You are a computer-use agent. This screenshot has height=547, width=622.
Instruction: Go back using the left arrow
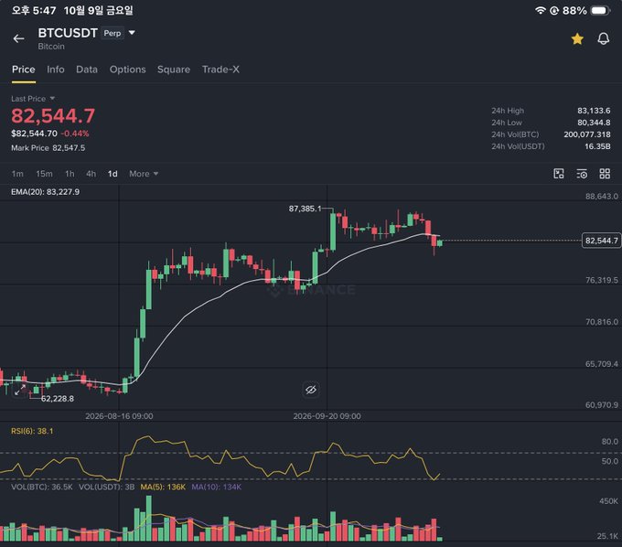pos(18,38)
